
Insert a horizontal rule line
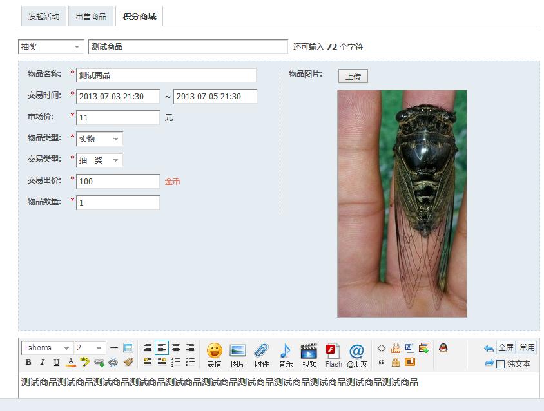coord(114,347)
